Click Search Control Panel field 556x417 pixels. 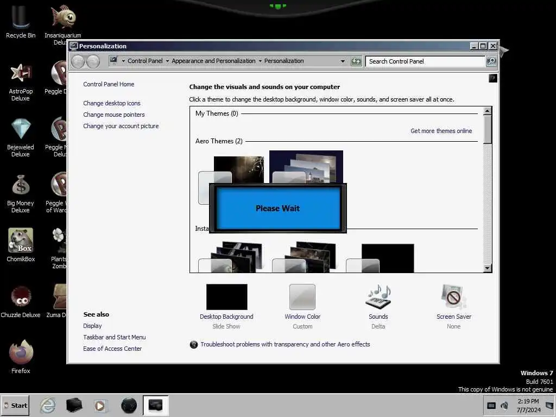425,61
